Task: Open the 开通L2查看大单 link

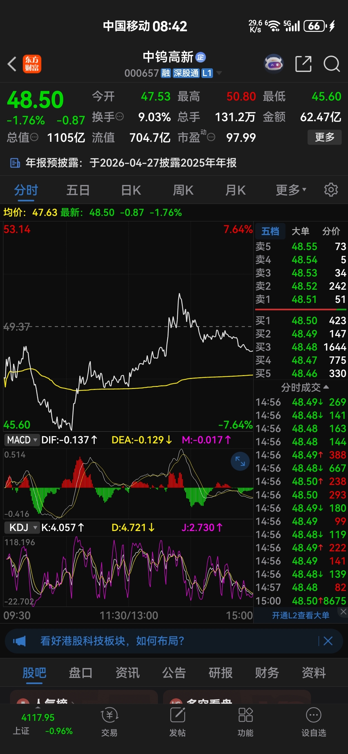Action: pos(301,615)
